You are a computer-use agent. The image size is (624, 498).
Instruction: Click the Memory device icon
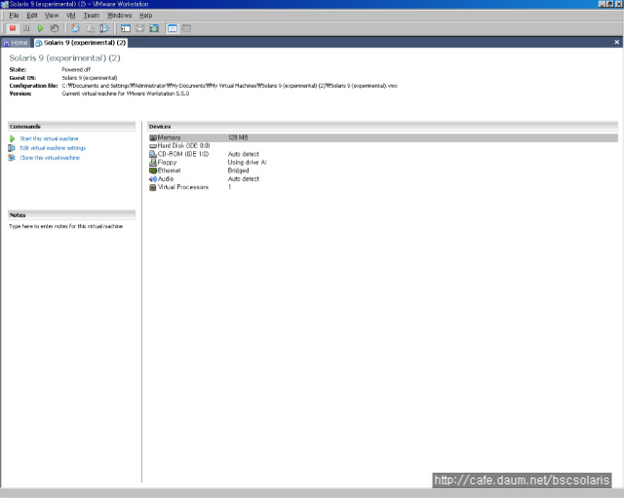tap(153, 137)
